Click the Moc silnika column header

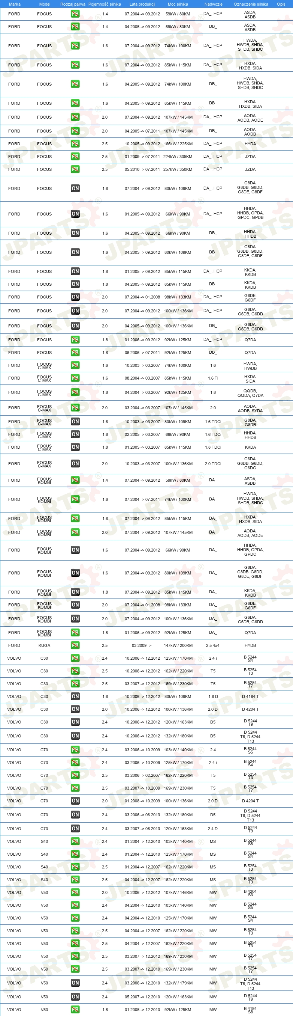tap(178, 4)
